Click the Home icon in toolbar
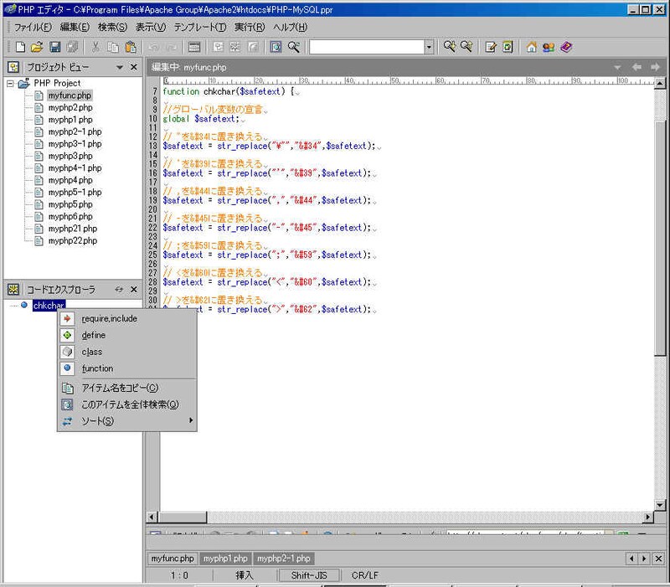This screenshot has width=670, height=587. [531, 47]
